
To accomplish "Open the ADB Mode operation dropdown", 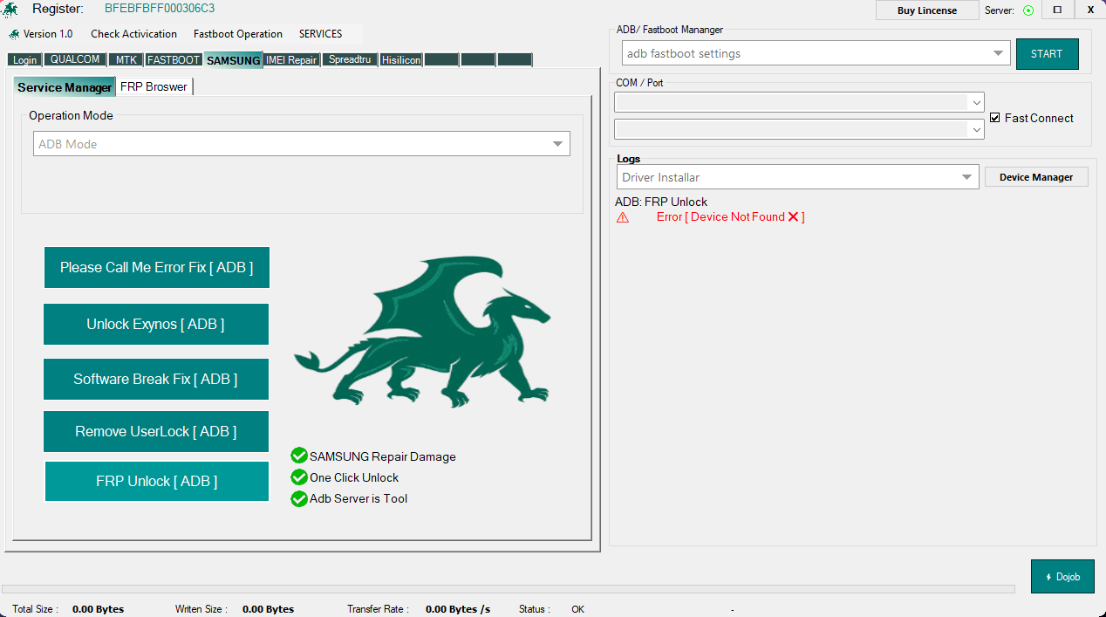I will pos(557,143).
